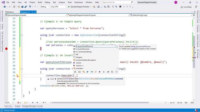This screenshot has width=200, height=112.
Task: Open the Package Manager Console tab
Action: point(32,106)
